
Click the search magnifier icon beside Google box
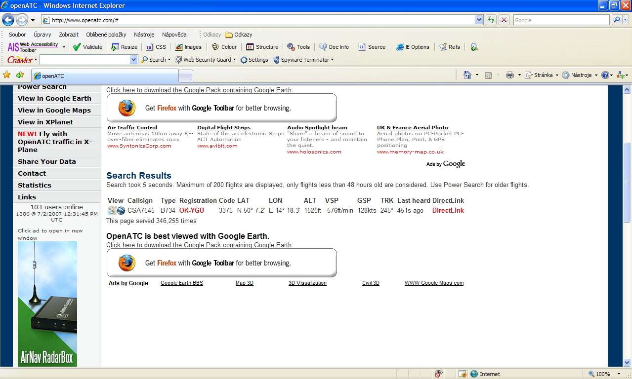coord(616,20)
